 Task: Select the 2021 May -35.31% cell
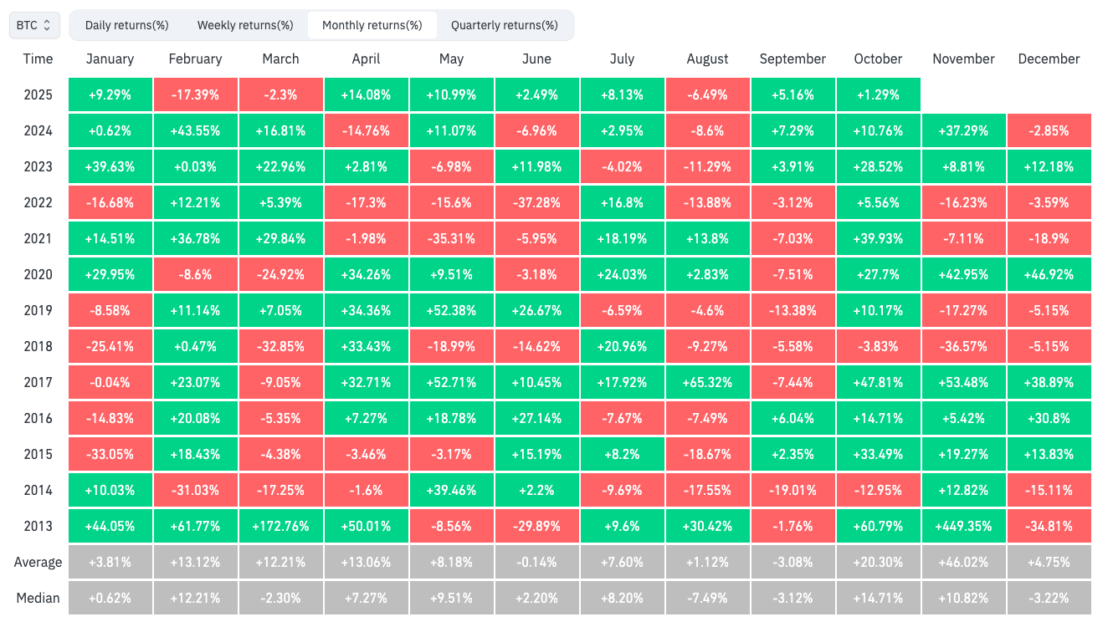[451, 238]
